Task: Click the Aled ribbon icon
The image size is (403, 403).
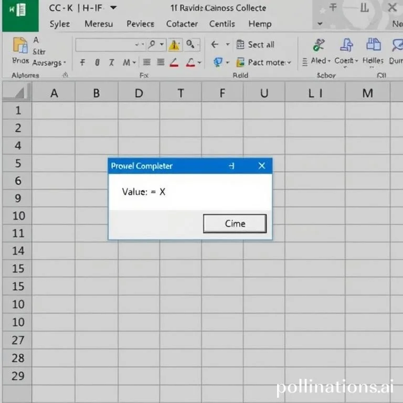Action: coord(319,46)
